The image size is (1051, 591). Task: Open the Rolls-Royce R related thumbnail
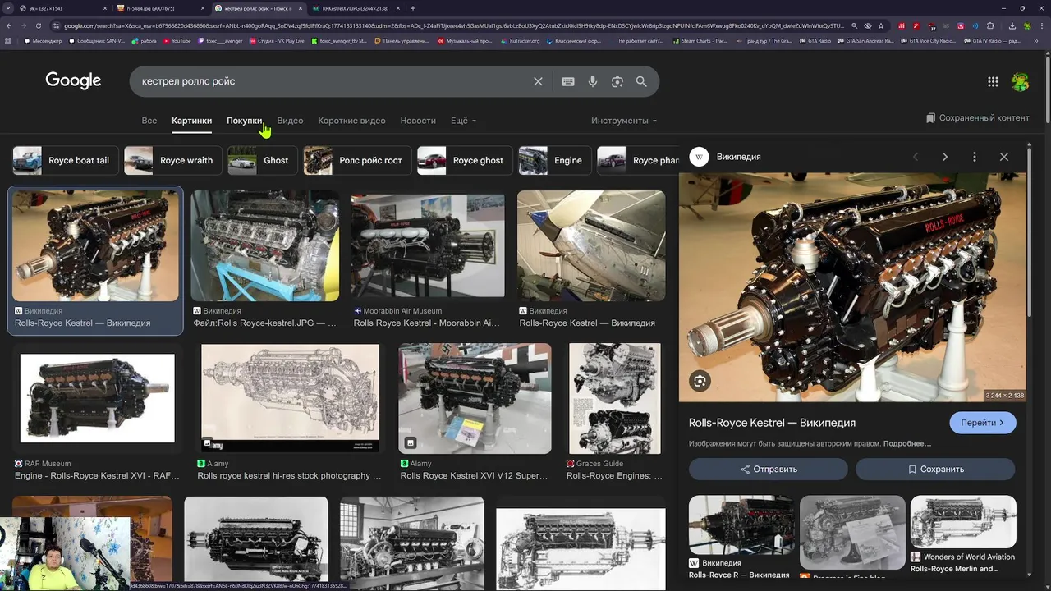741,525
